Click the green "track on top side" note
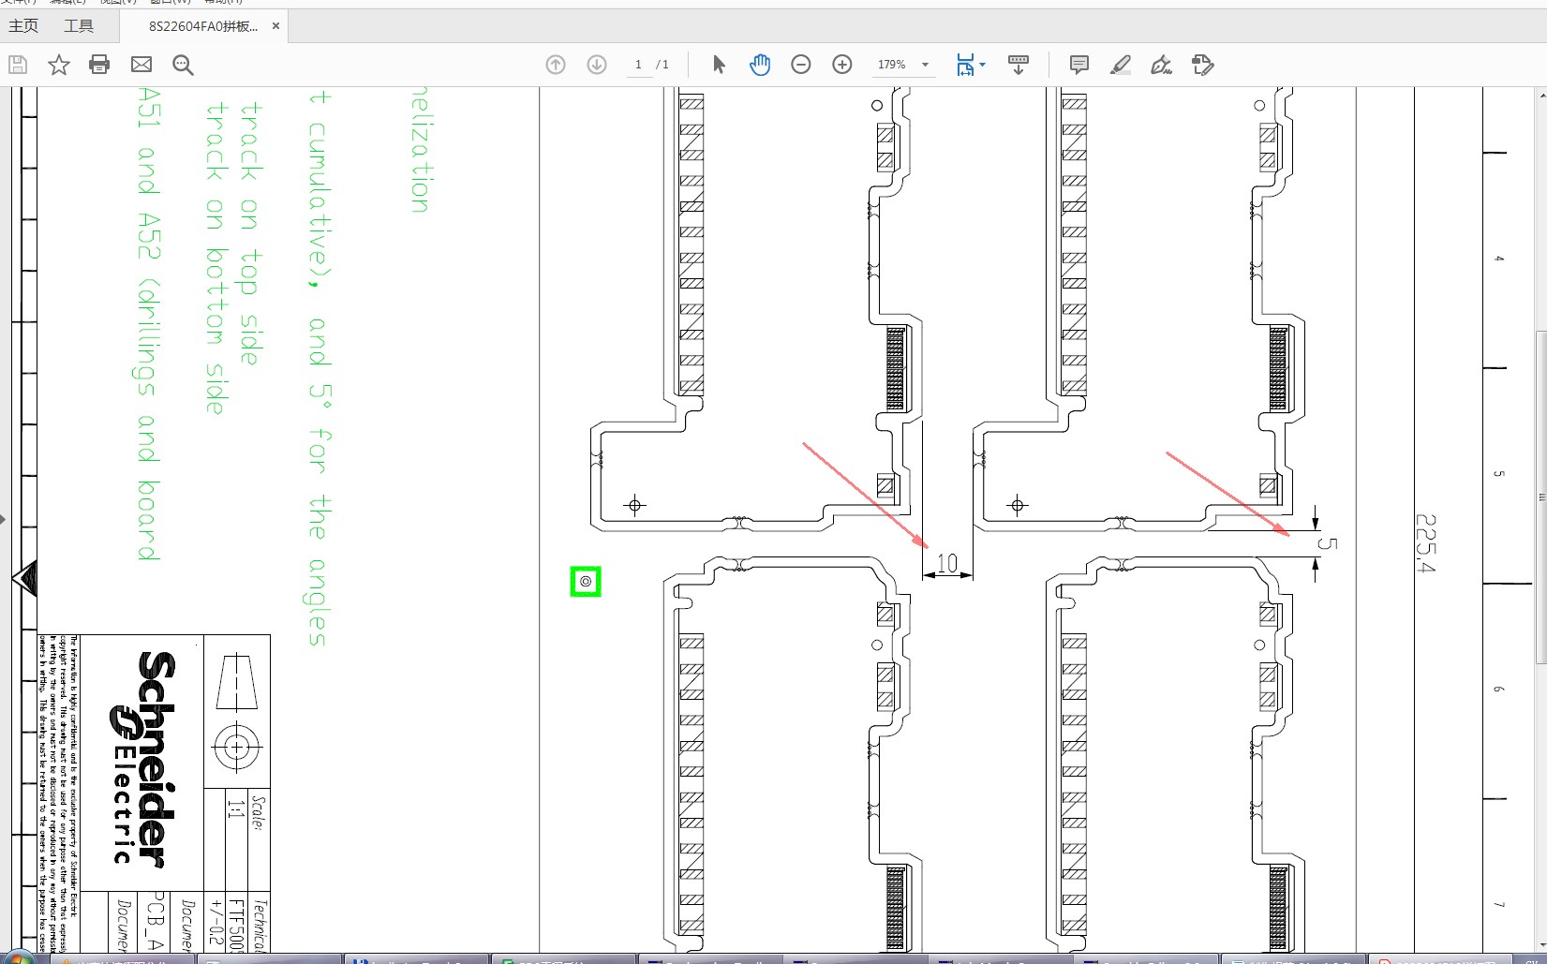This screenshot has width=1547, height=964. [x=249, y=232]
